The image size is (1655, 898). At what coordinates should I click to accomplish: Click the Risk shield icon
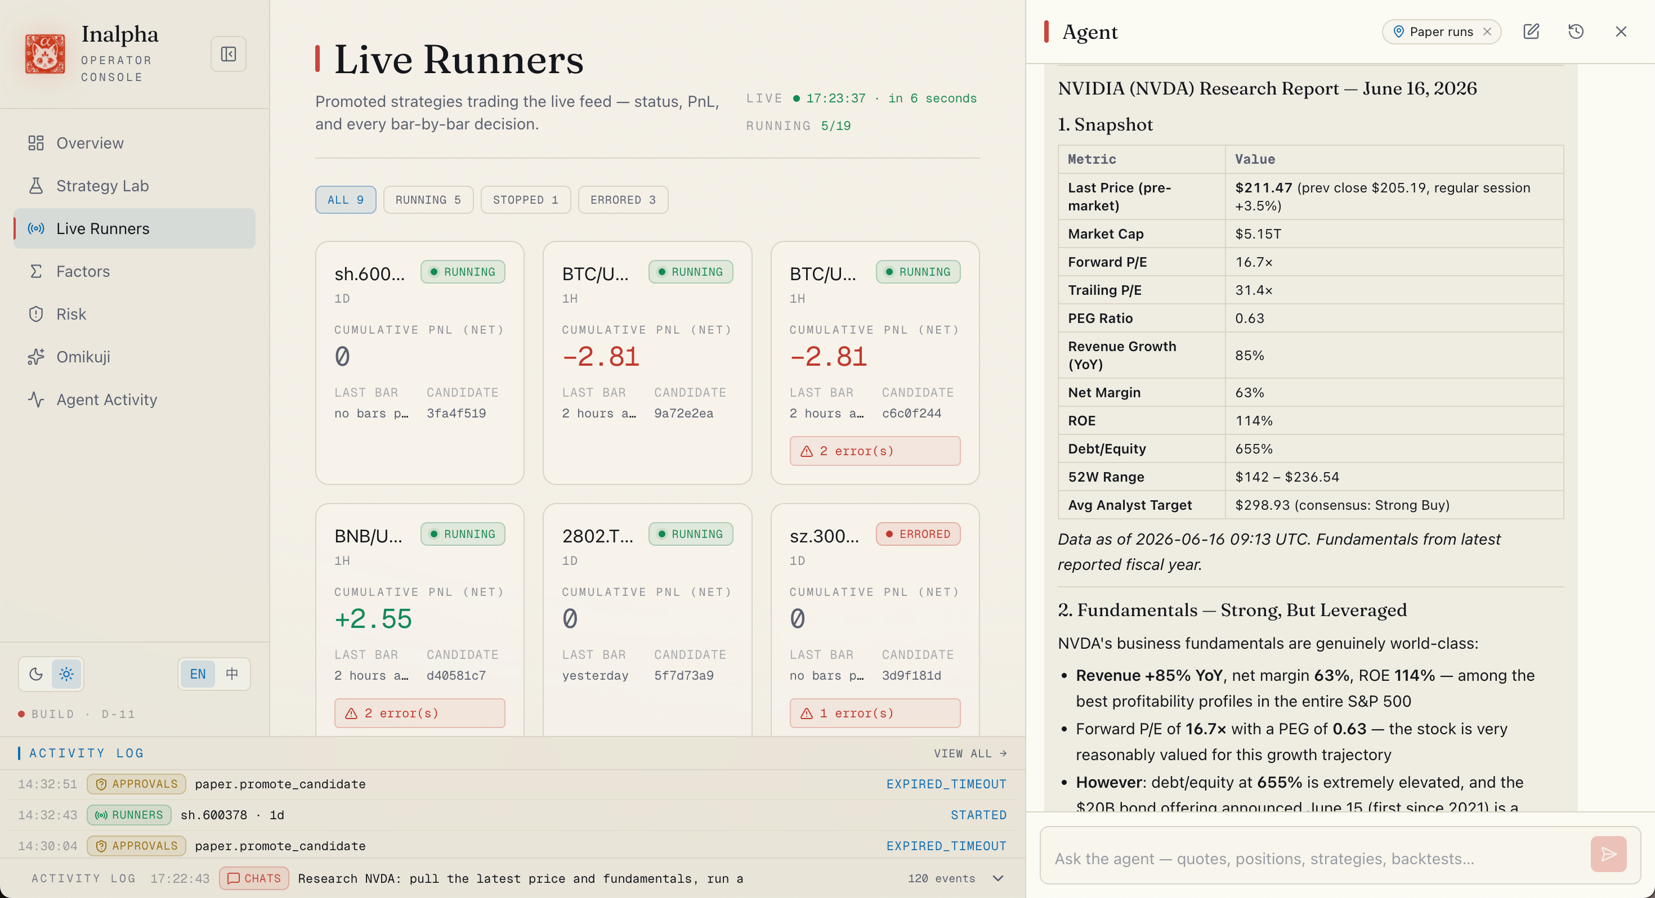point(36,314)
